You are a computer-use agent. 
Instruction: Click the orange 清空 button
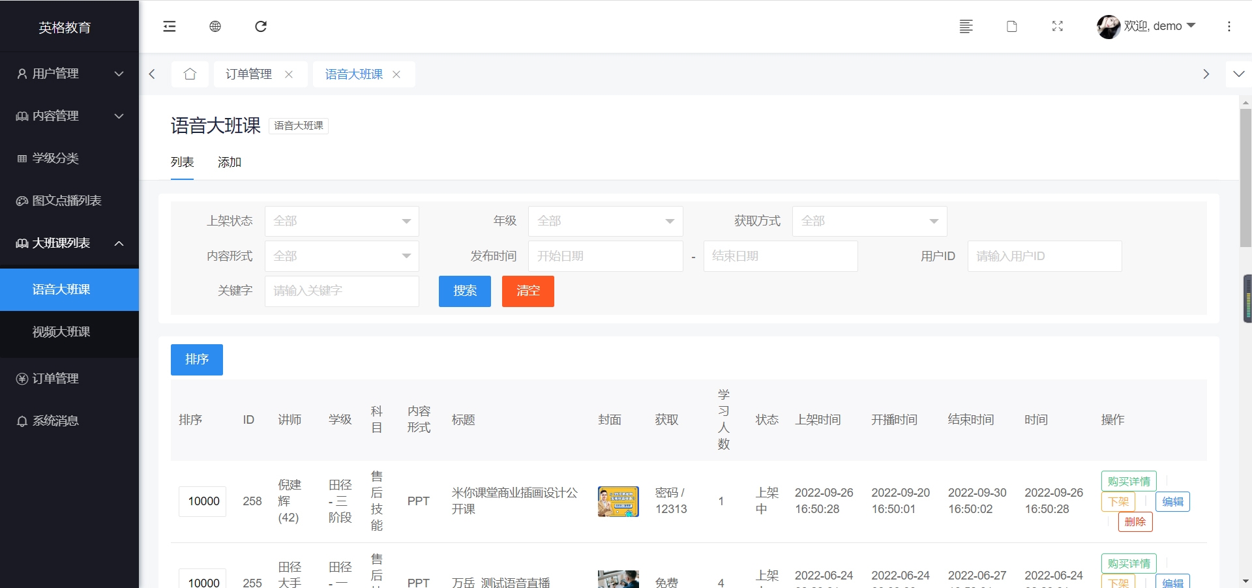[x=528, y=291]
